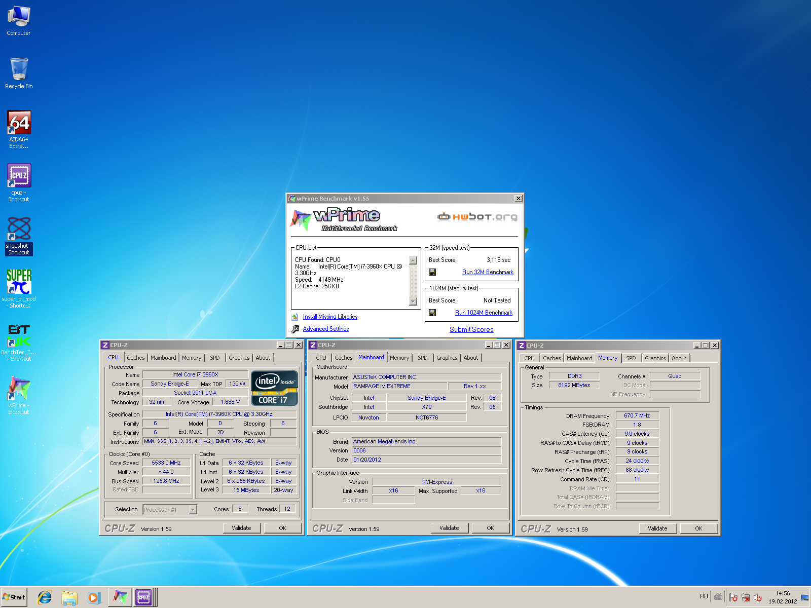The image size is (811, 608).
Task: Open the RU language indicator in tray
Action: tap(704, 596)
